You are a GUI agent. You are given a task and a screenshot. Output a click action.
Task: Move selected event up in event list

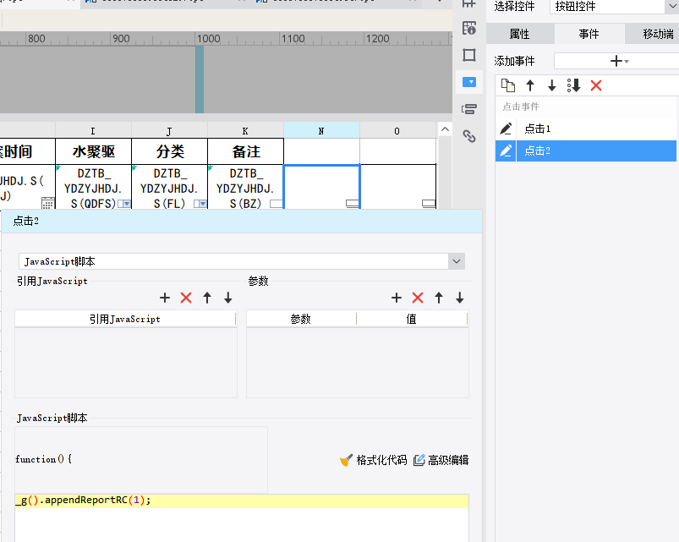click(x=530, y=85)
